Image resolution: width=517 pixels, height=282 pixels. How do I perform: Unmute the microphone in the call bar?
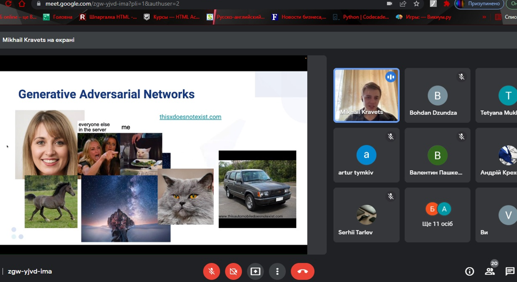tap(211, 271)
